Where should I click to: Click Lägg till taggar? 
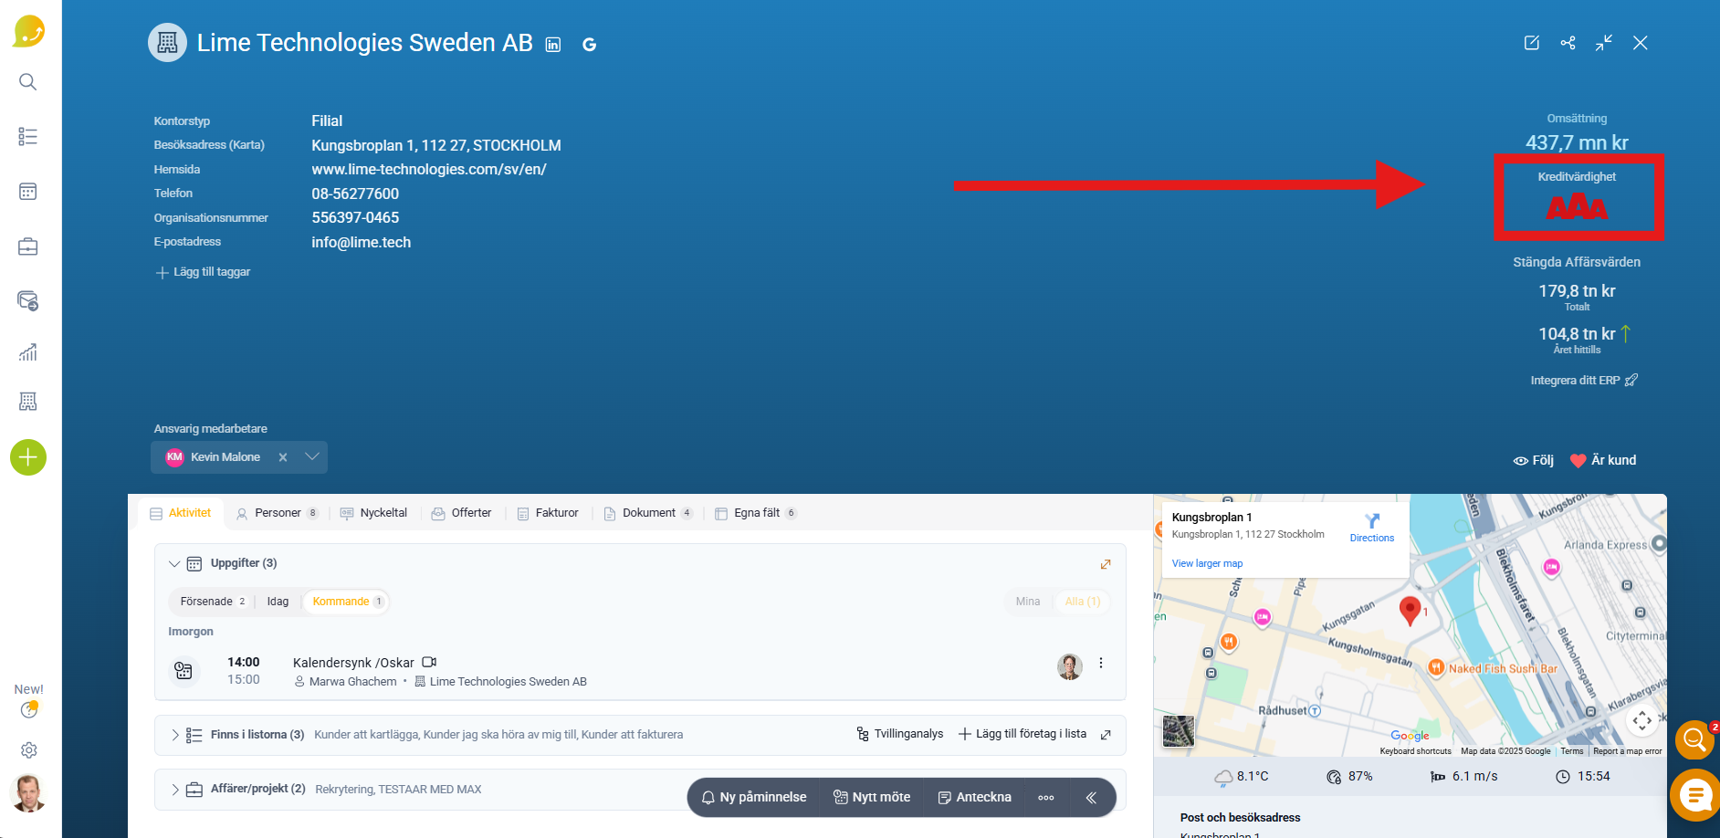[203, 272]
